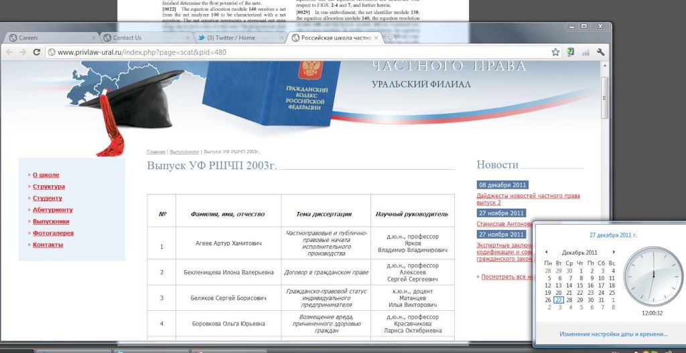The image size is (686, 353).
Task: Switch to the Contact Us tab
Action: coord(145,38)
